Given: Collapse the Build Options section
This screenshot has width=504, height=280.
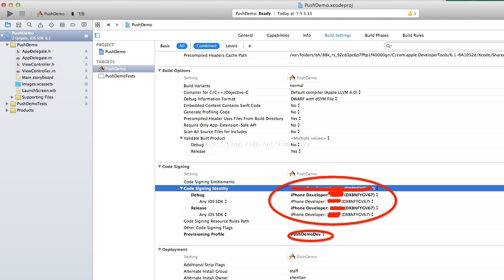Looking at the screenshot, I should [159, 71].
